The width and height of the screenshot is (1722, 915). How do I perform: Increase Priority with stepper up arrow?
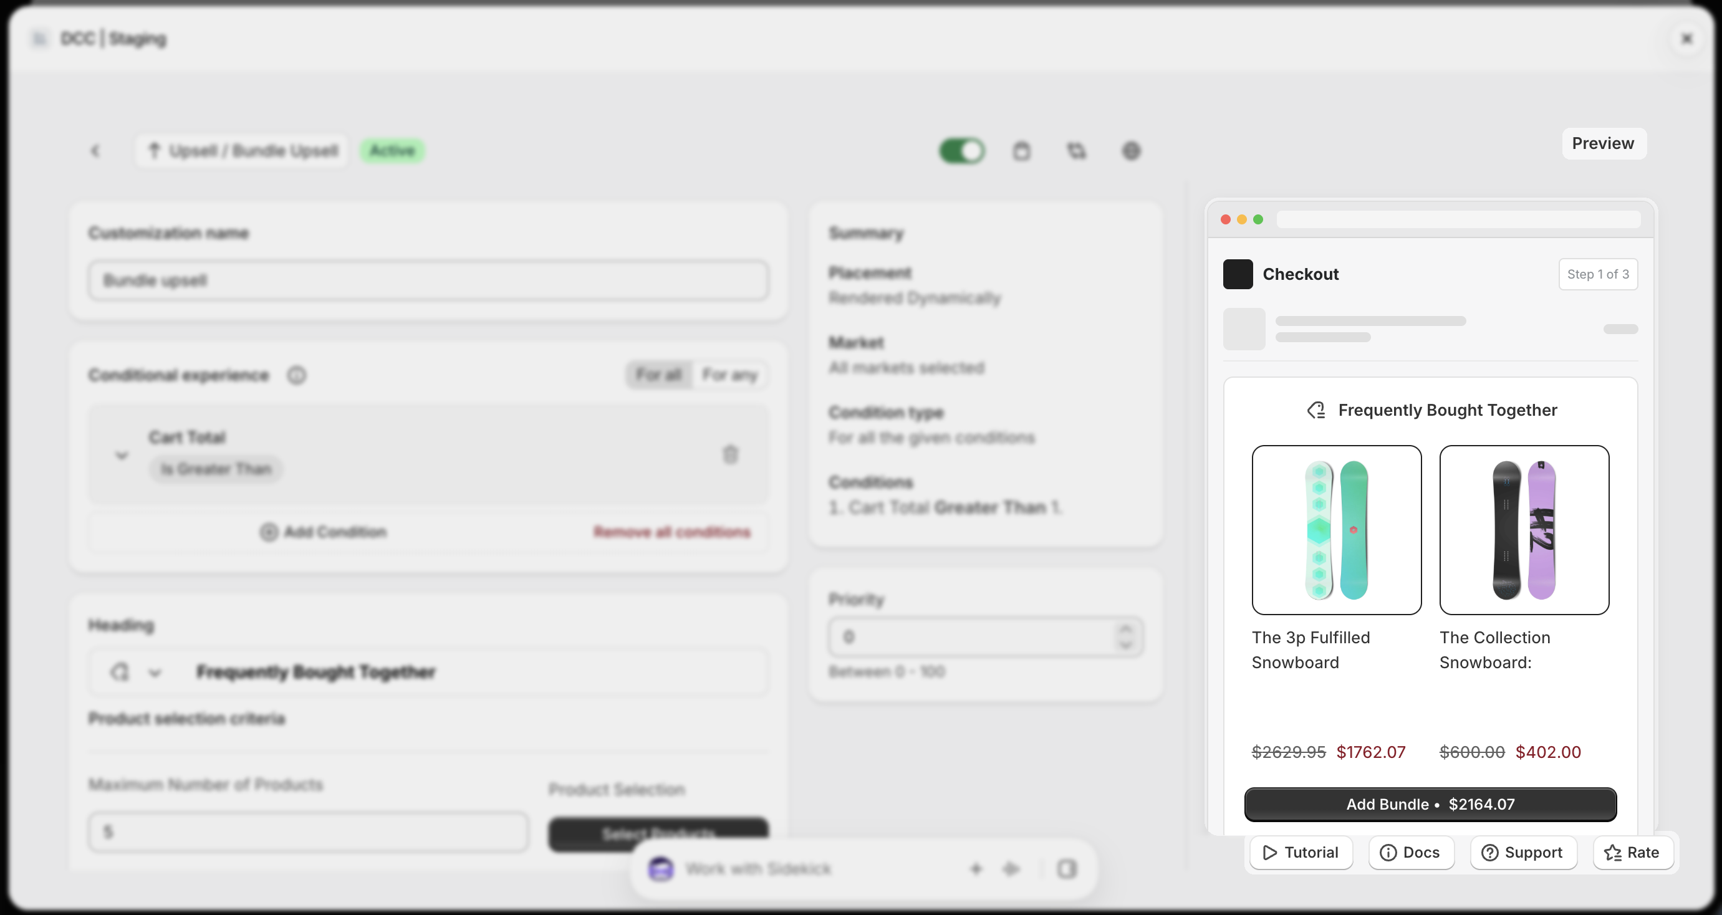click(1126, 629)
